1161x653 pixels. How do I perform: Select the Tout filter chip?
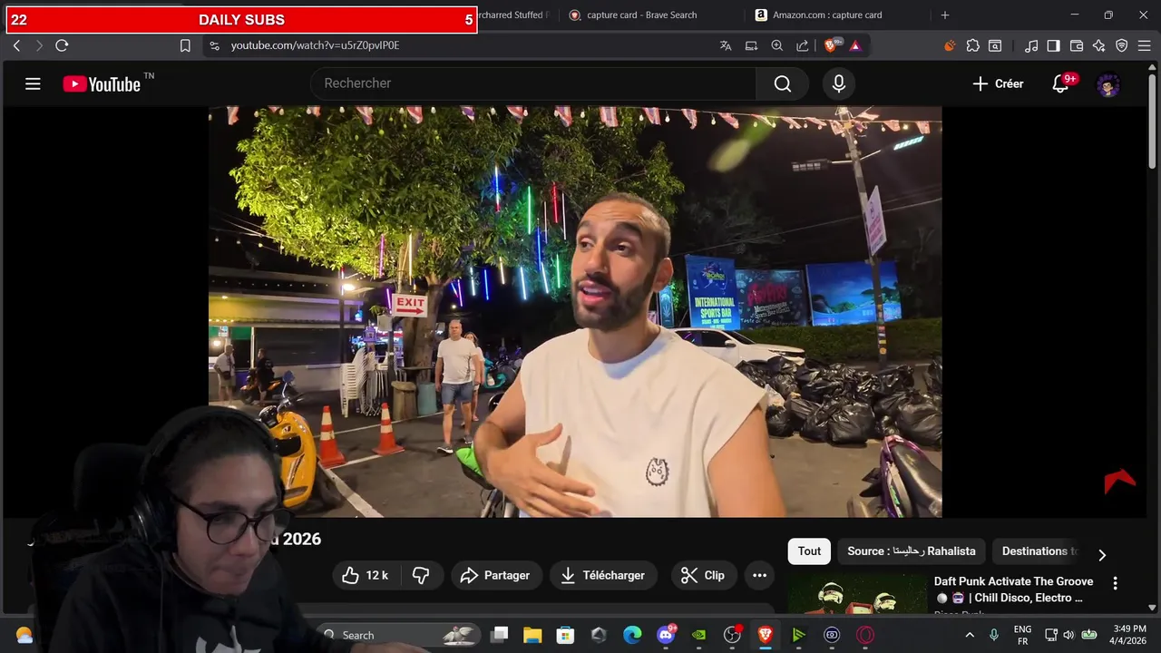(x=809, y=551)
